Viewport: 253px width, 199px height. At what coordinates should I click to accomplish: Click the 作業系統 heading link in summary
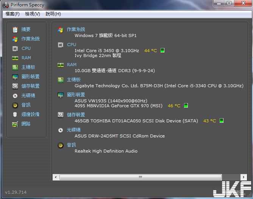tap(76, 29)
